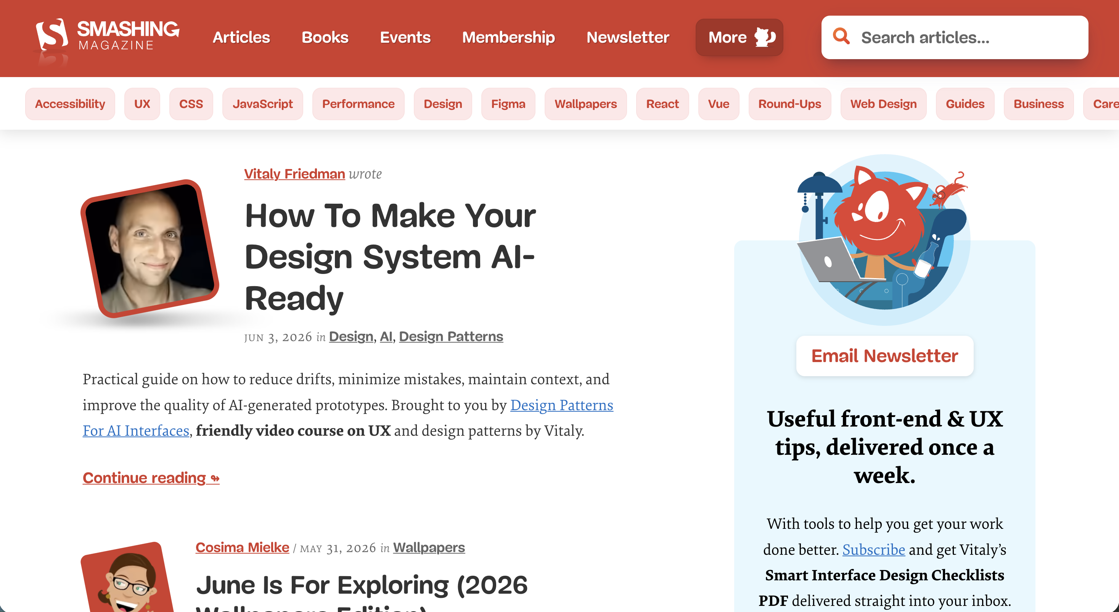The height and width of the screenshot is (612, 1119).
Task: Click the cat icon in More button
Action: coord(765,37)
